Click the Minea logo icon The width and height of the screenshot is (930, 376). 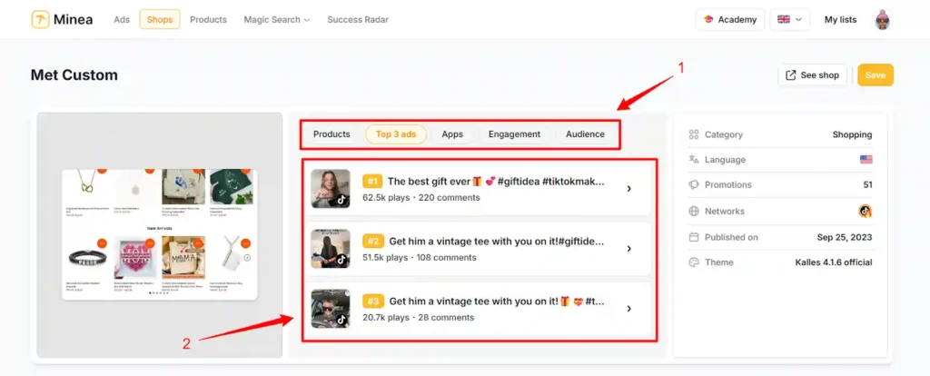tap(40, 19)
